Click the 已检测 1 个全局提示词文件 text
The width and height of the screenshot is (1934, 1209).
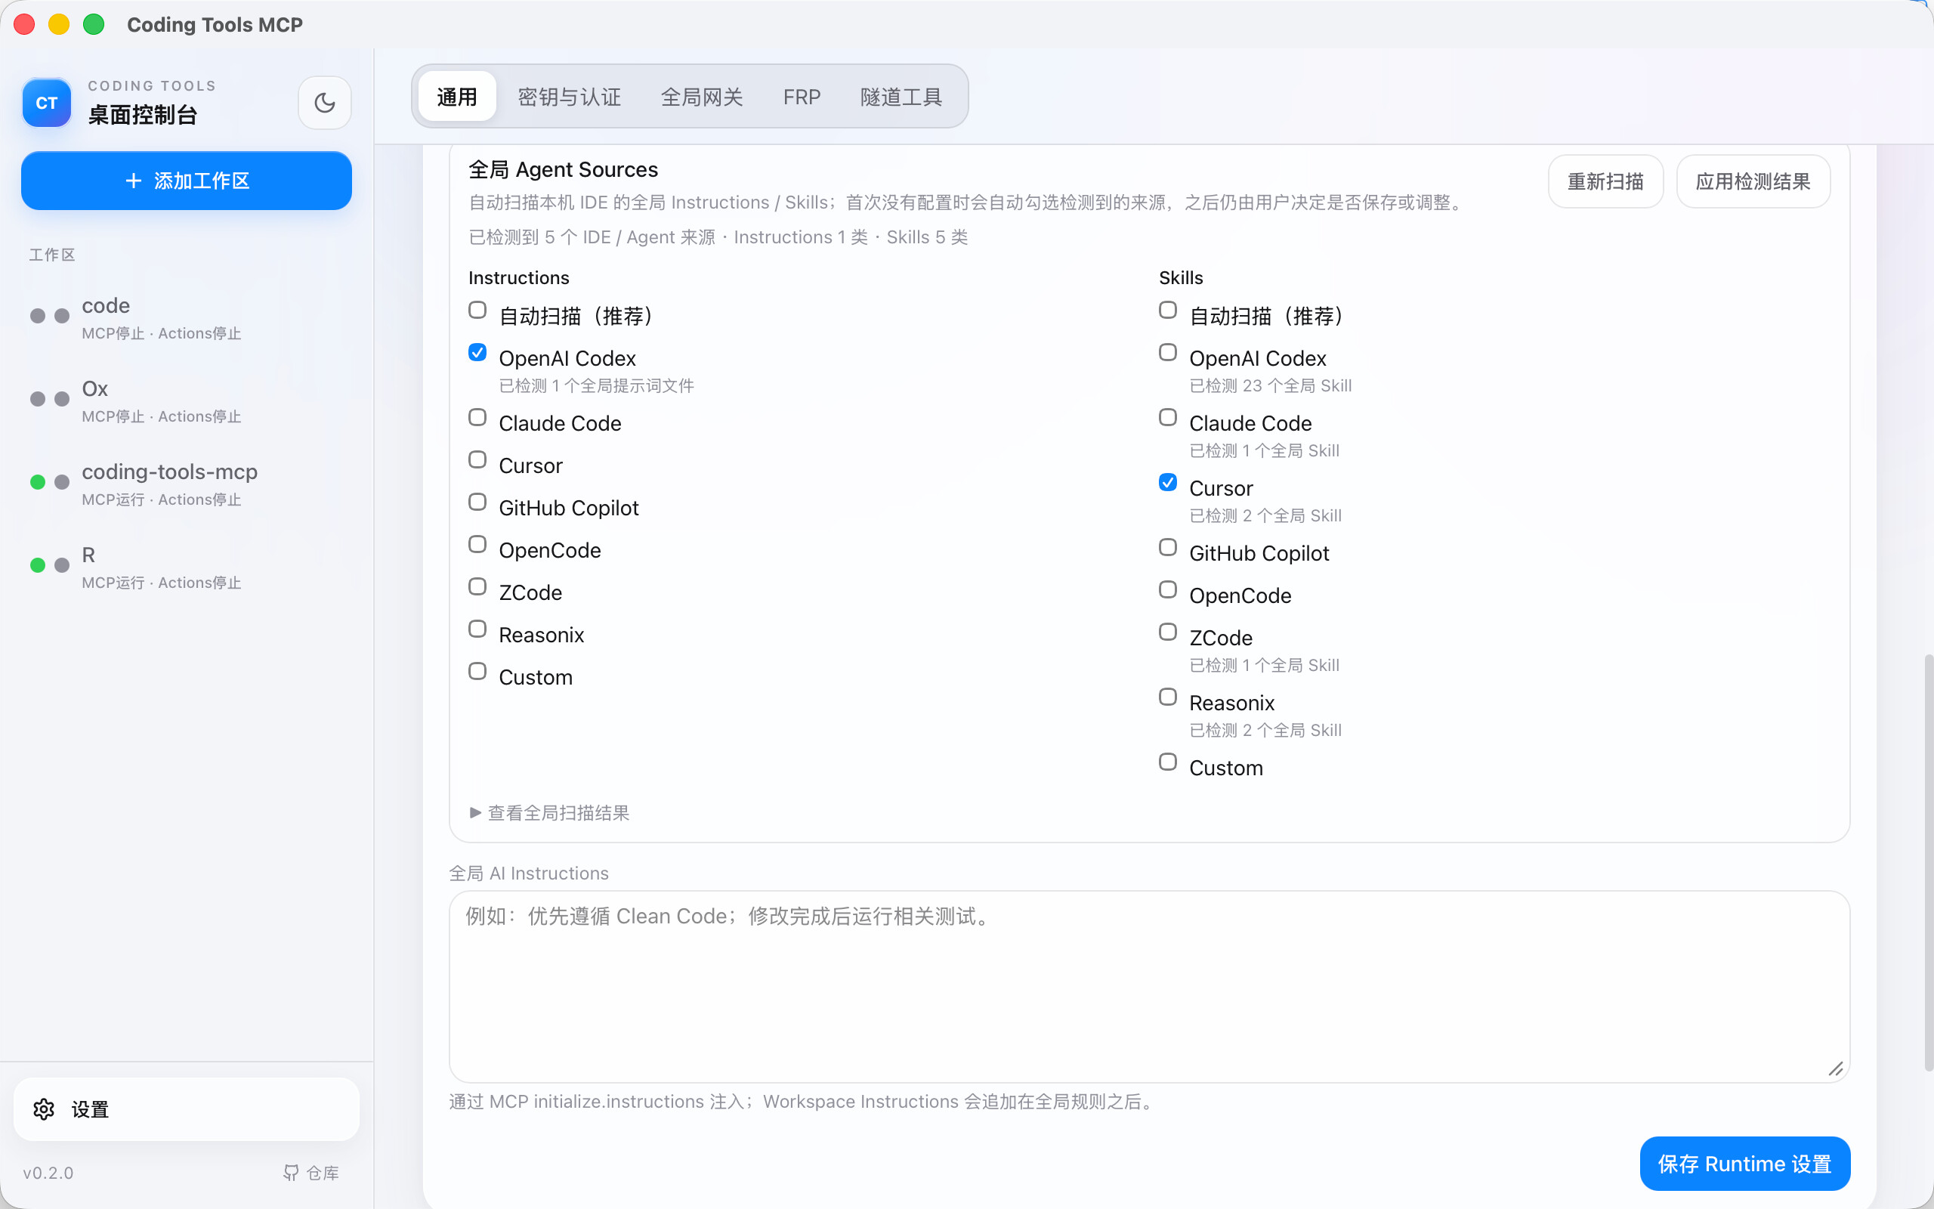coord(596,385)
